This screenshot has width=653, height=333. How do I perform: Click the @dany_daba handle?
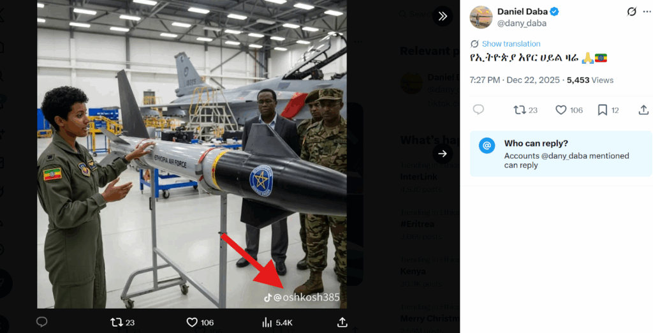tap(522, 23)
